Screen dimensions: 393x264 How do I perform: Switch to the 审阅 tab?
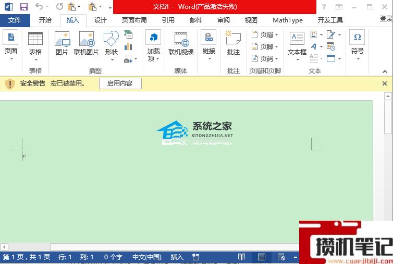tap(223, 20)
